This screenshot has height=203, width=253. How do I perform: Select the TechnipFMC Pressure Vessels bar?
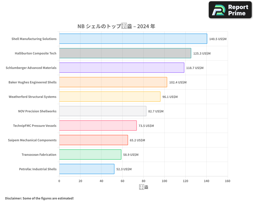click(98, 126)
